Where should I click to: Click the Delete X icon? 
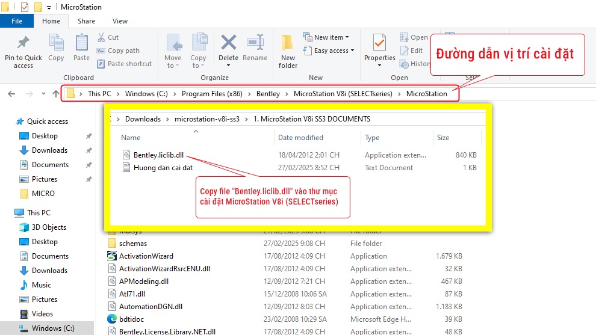coord(228,43)
